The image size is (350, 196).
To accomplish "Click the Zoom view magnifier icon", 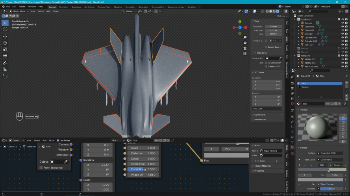I will [x=245, y=37].
